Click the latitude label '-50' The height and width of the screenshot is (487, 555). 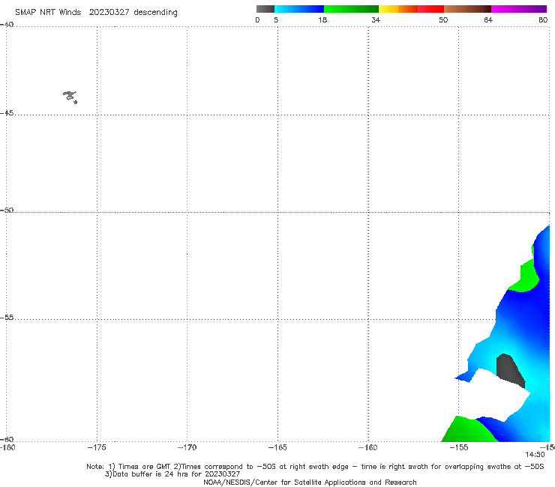point(7,210)
